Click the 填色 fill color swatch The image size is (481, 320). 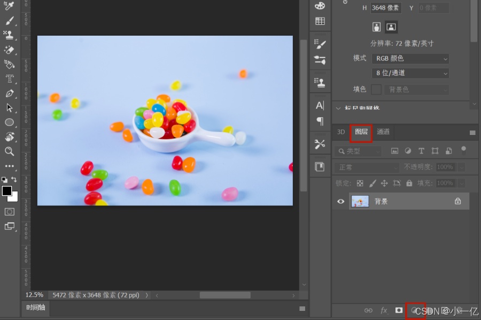[376, 90]
